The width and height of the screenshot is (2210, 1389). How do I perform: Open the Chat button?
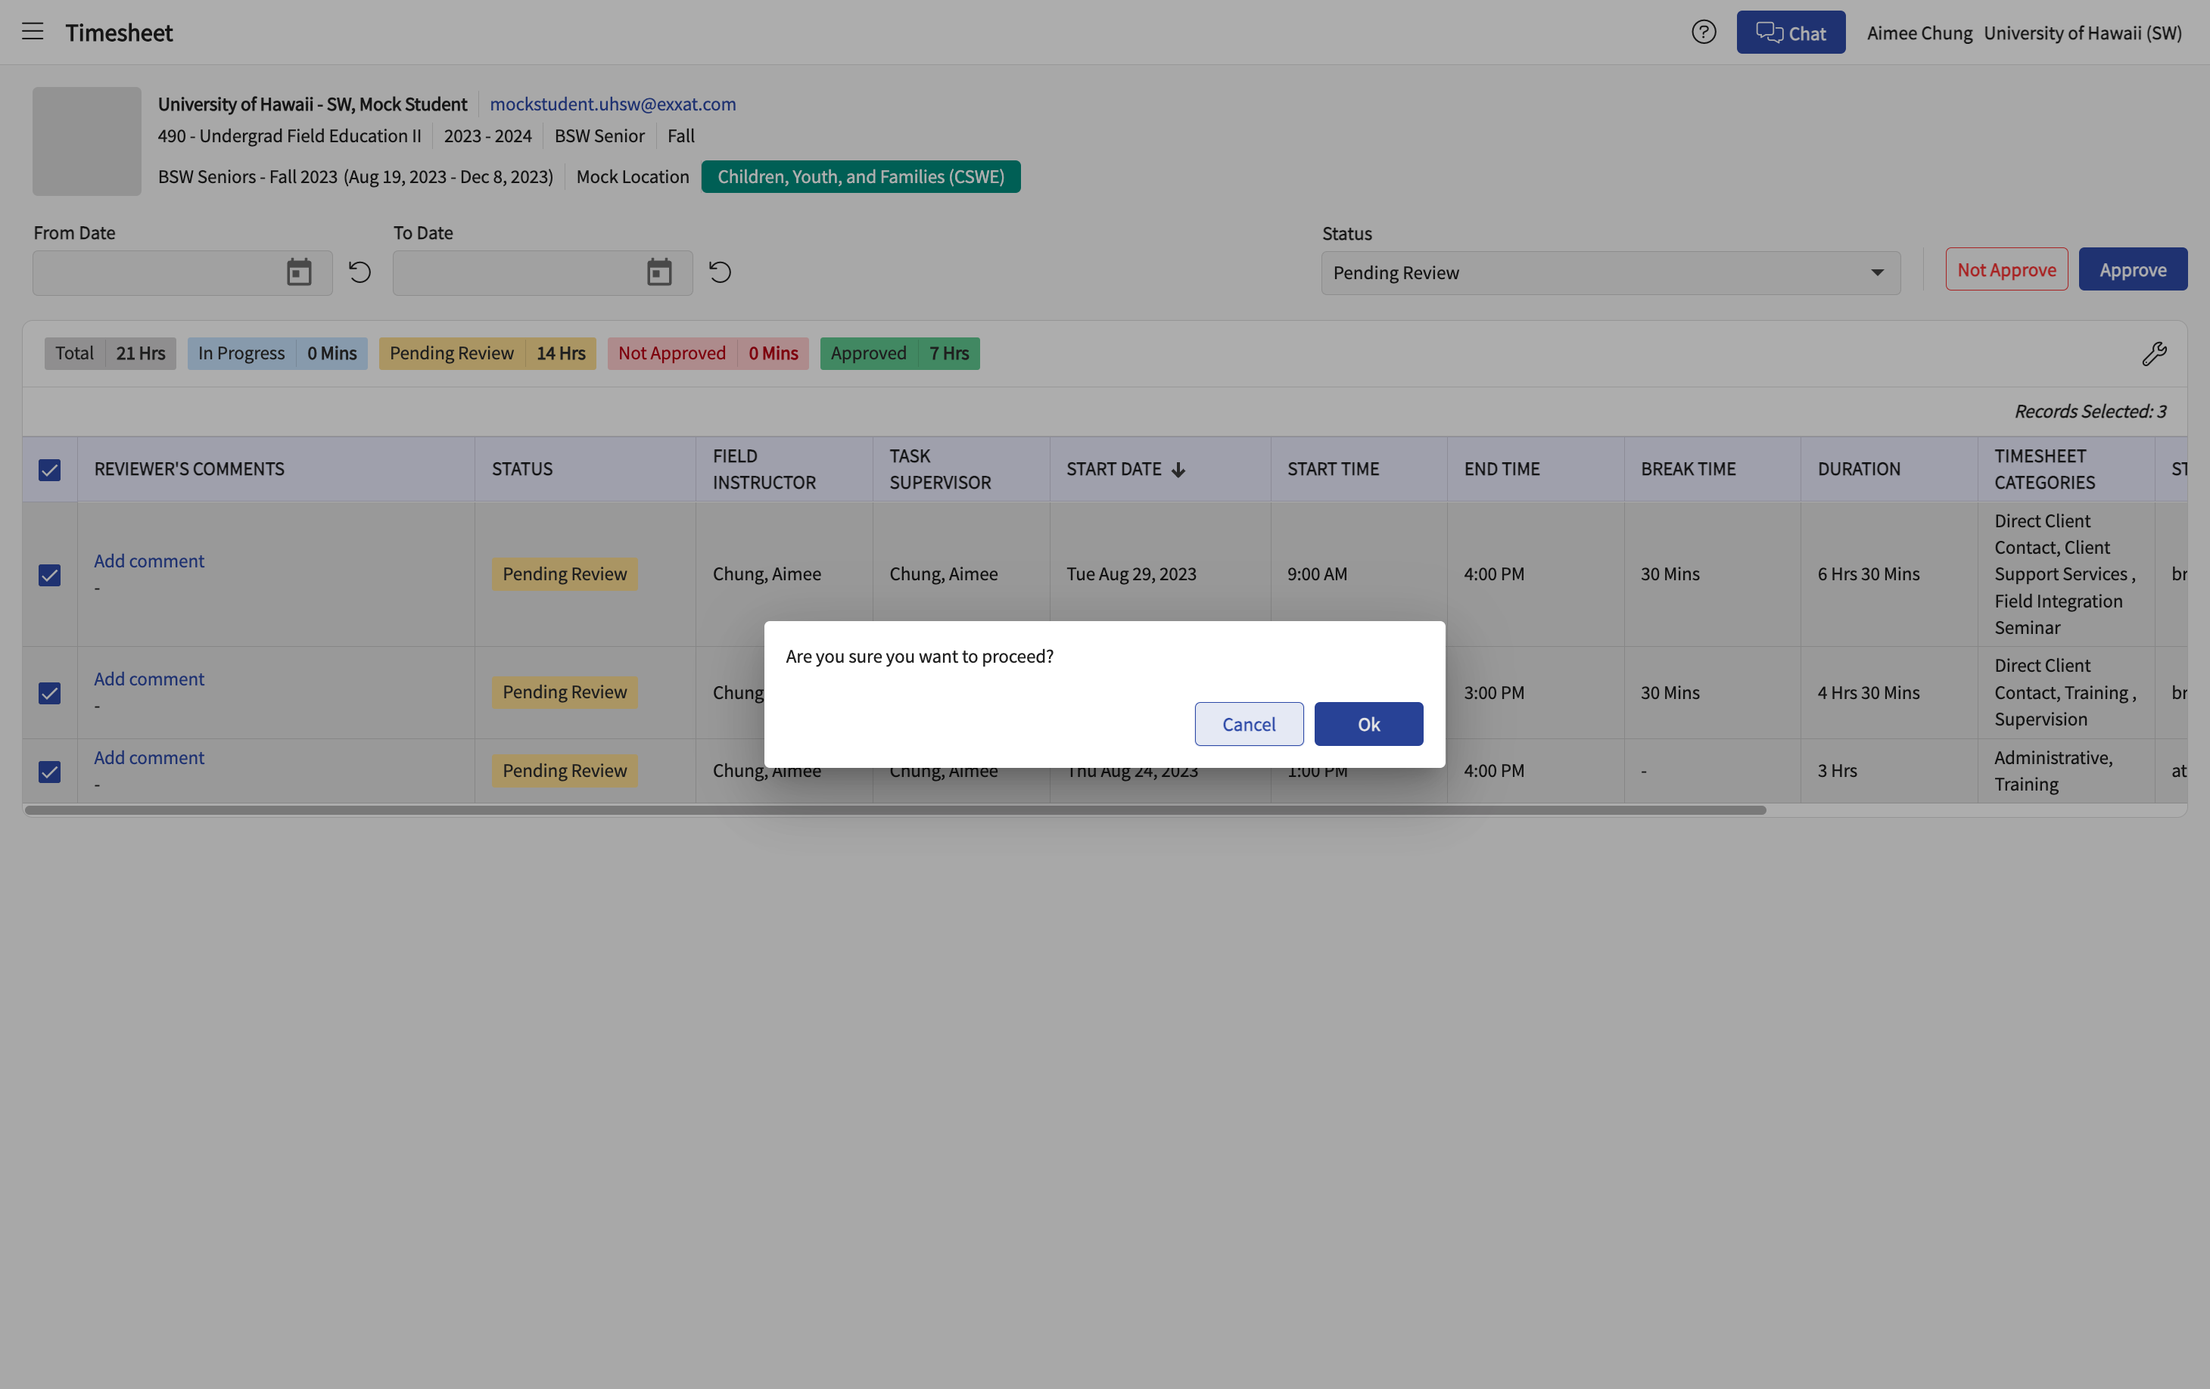[x=1791, y=32]
